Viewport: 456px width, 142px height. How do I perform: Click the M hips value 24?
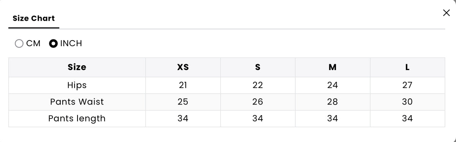[332, 85]
